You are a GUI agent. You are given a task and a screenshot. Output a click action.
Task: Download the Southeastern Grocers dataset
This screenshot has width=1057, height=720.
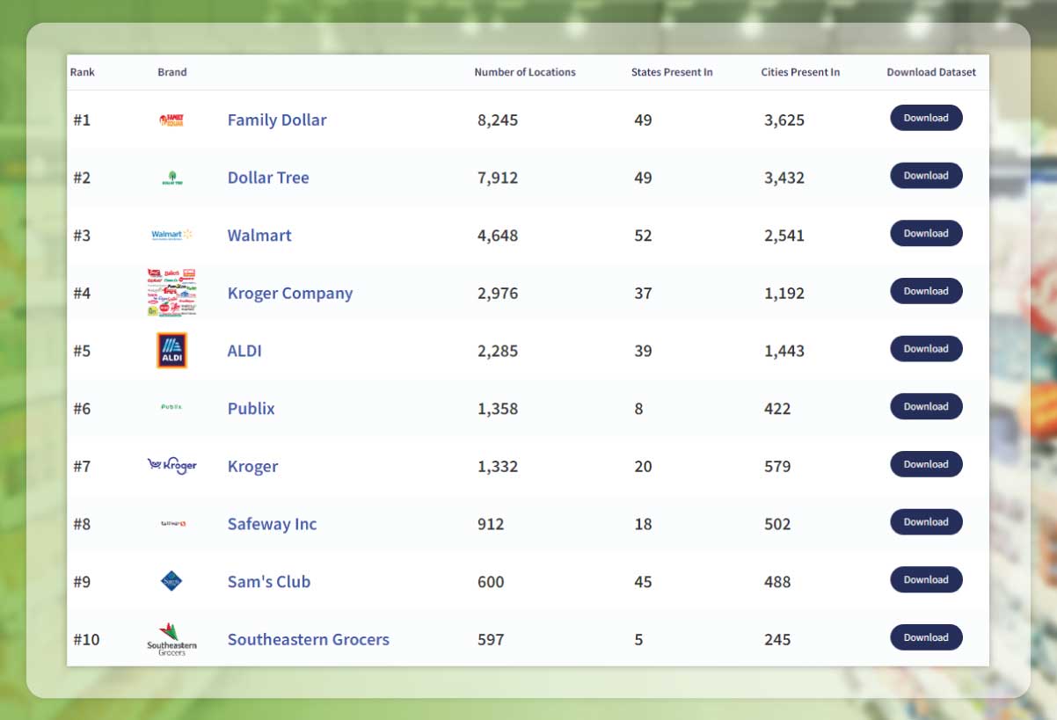pyautogui.click(x=926, y=637)
